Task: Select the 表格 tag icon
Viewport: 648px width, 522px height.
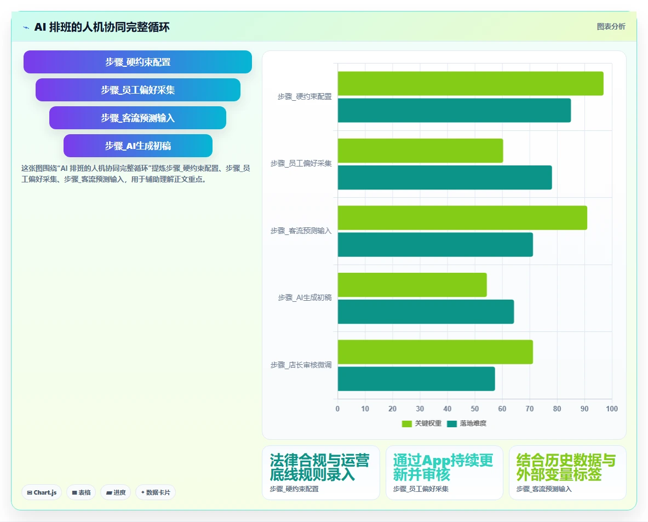Action: 74,492
